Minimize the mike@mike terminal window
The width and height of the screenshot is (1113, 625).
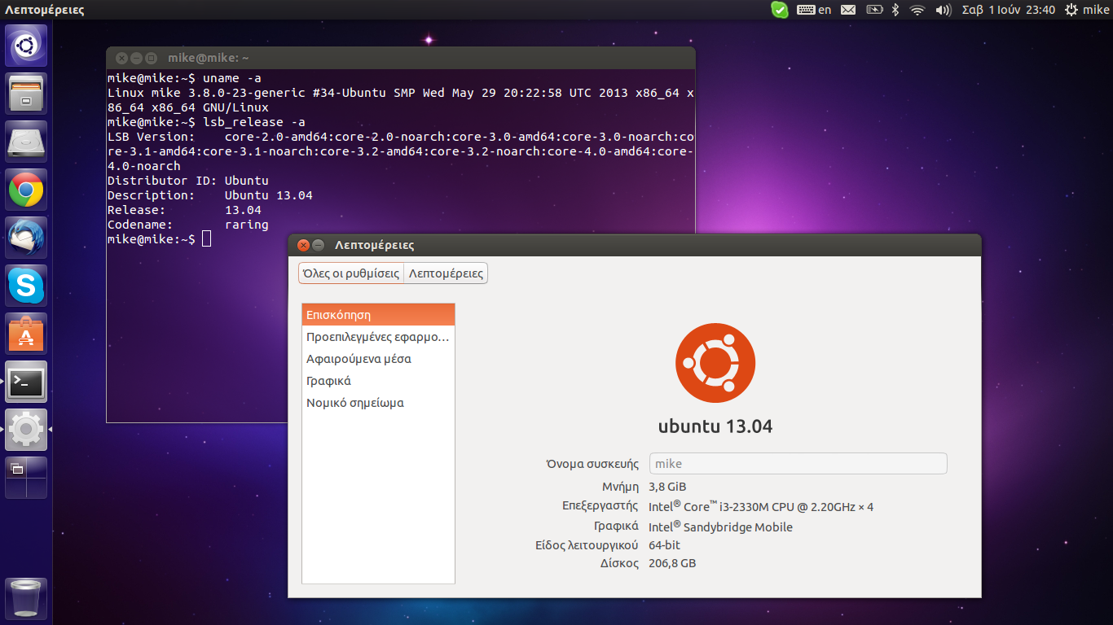[136, 58]
